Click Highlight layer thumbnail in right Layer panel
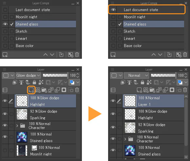 130,114
